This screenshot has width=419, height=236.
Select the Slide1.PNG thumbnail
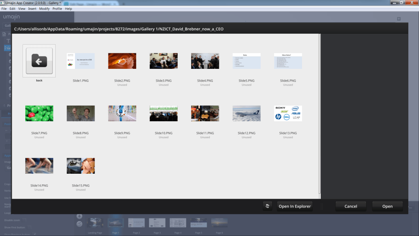point(81,61)
